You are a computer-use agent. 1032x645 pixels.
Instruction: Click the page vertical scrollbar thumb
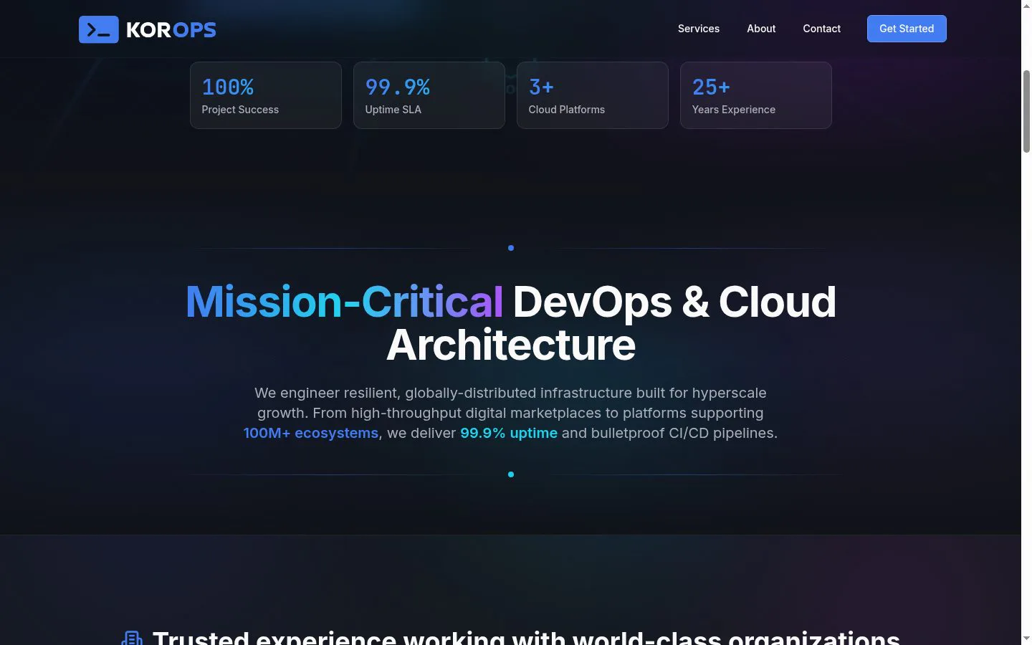tap(1026, 111)
